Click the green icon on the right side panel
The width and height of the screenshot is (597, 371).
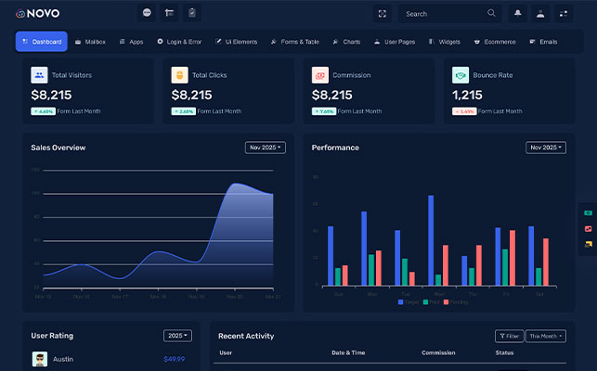(x=588, y=212)
